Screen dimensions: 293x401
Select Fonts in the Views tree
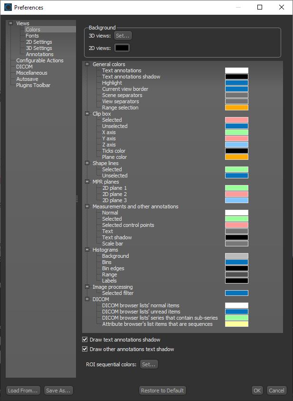pyautogui.click(x=32, y=36)
